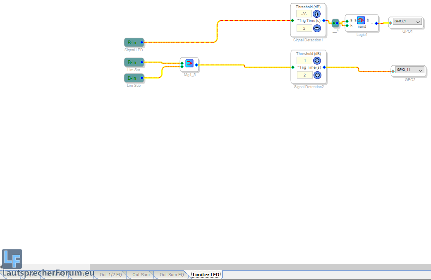Image resolution: width=431 pixels, height=280 pixels.
Task: Select the Limiter LED tab
Action: [206, 275]
